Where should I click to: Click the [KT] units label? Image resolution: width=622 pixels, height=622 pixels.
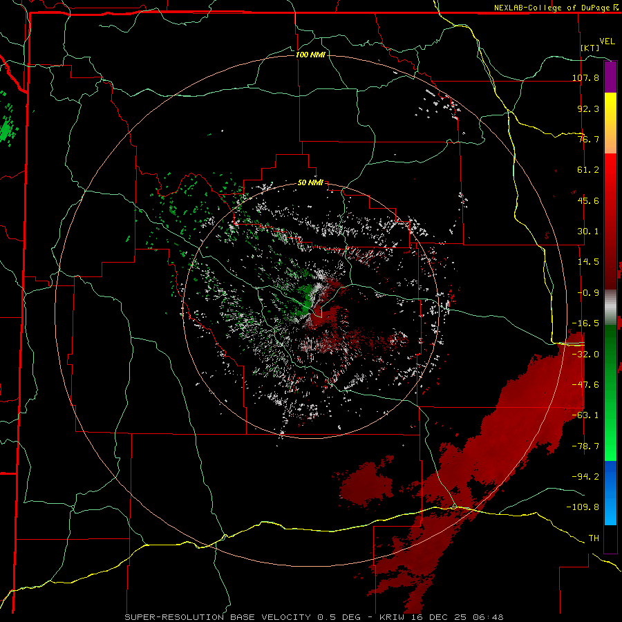coord(590,48)
